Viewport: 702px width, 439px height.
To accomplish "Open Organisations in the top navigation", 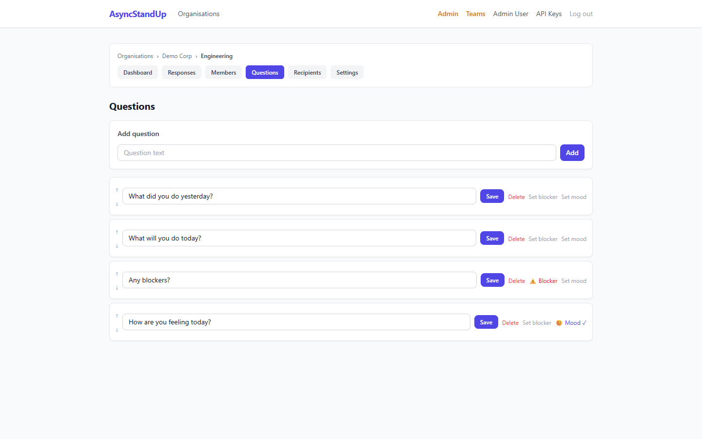I will coord(198,14).
